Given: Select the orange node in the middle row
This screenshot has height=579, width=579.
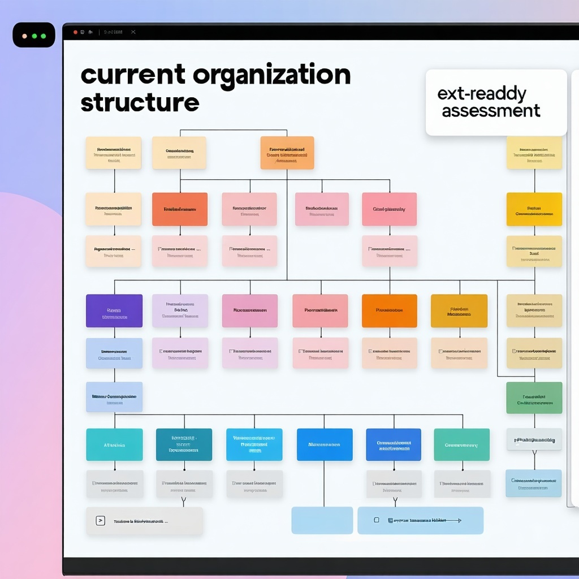Looking at the screenshot, I should (389, 310).
